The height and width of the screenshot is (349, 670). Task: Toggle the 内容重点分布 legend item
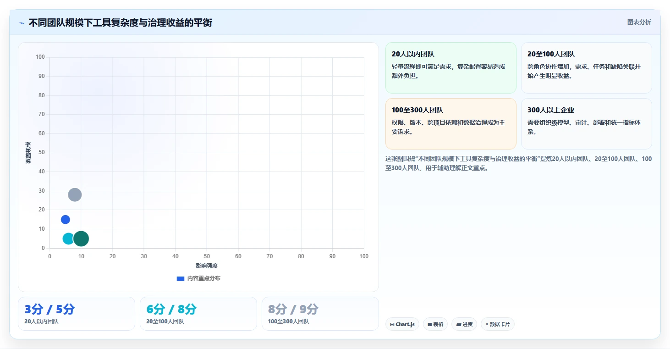coord(198,278)
